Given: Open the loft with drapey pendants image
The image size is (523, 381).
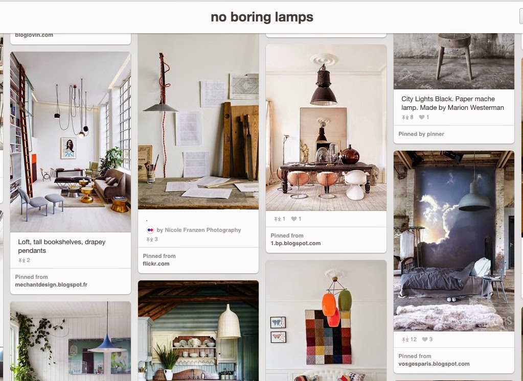Looking at the screenshot, I should [71, 141].
